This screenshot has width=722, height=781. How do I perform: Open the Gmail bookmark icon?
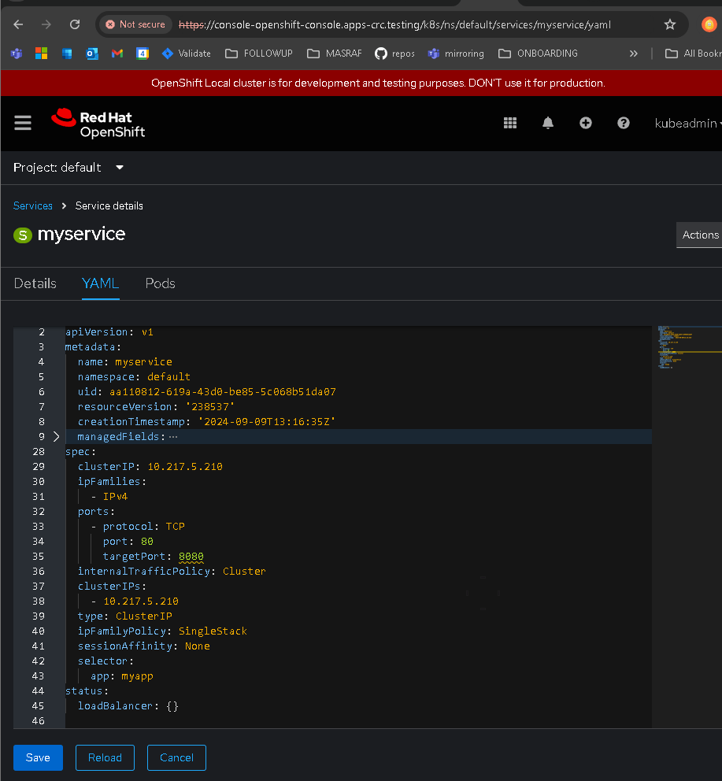pos(117,54)
